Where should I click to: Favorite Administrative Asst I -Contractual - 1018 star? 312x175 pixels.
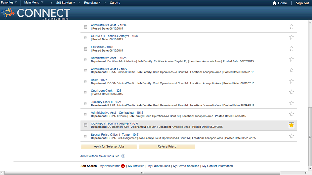click(x=292, y=114)
